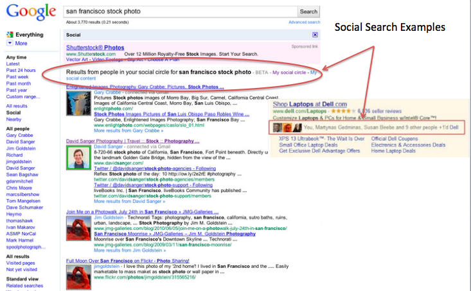
Task: Show only Visited pages
Action: 21,245
